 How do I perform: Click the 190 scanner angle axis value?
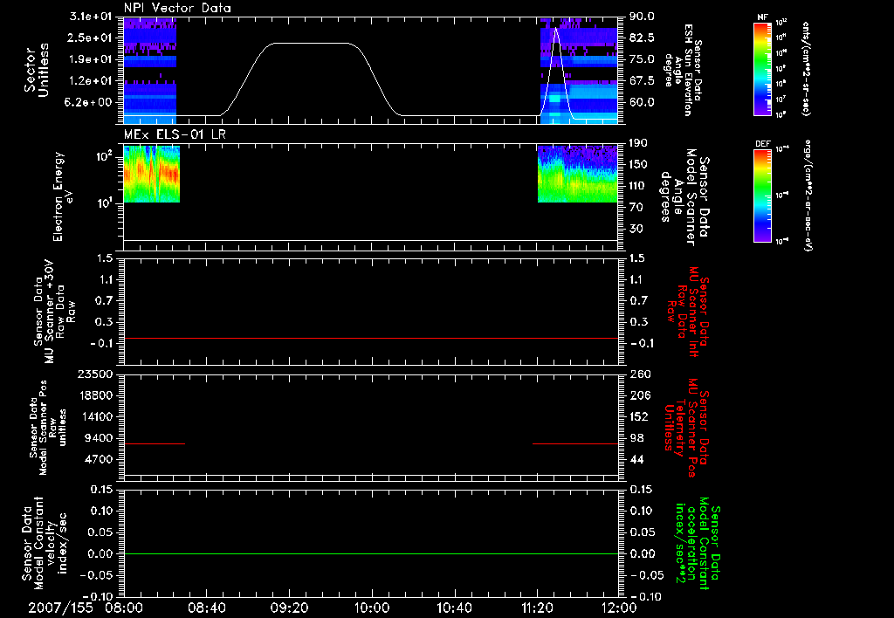(x=639, y=143)
